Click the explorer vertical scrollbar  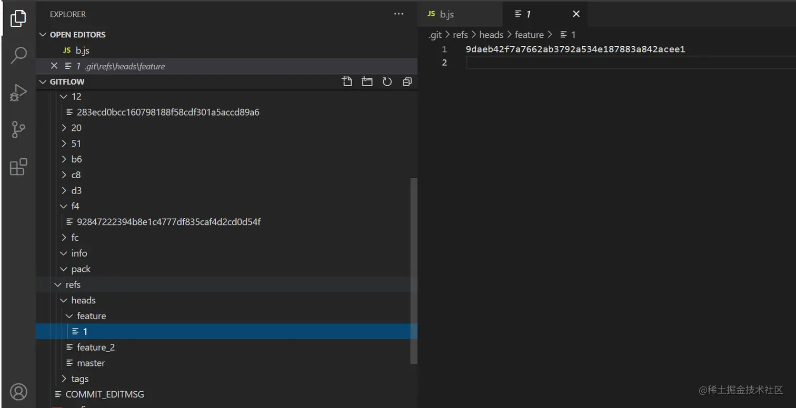[414, 271]
